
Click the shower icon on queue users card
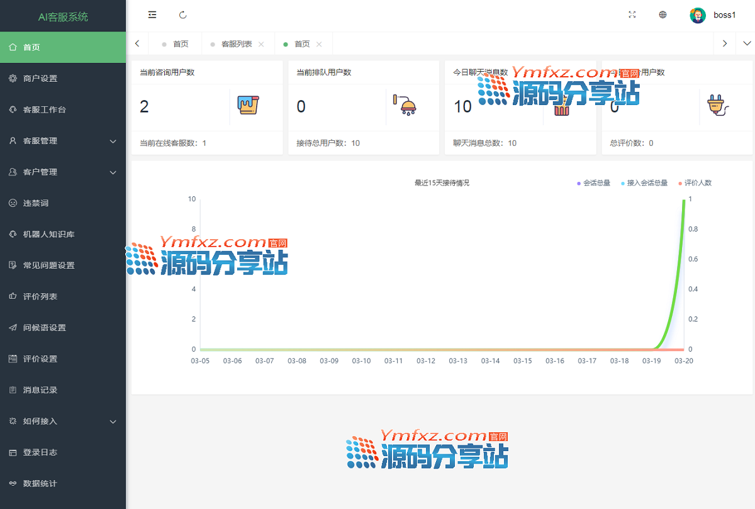(x=405, y=105)
